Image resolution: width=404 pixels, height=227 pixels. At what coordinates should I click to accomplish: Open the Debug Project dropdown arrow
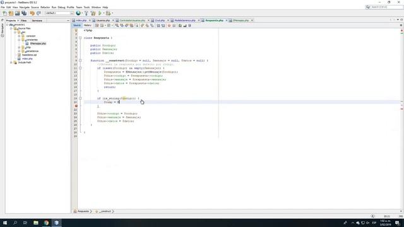(112, 13)
